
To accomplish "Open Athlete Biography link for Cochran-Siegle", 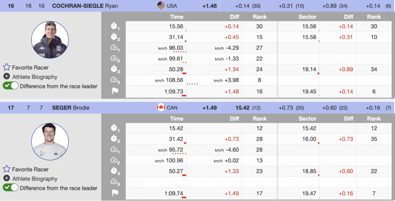I will pyautogui.click(x=35, y=77).
